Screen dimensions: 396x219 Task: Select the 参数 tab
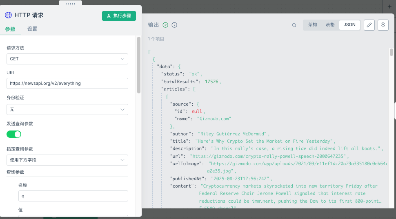(x=10, y=29)
